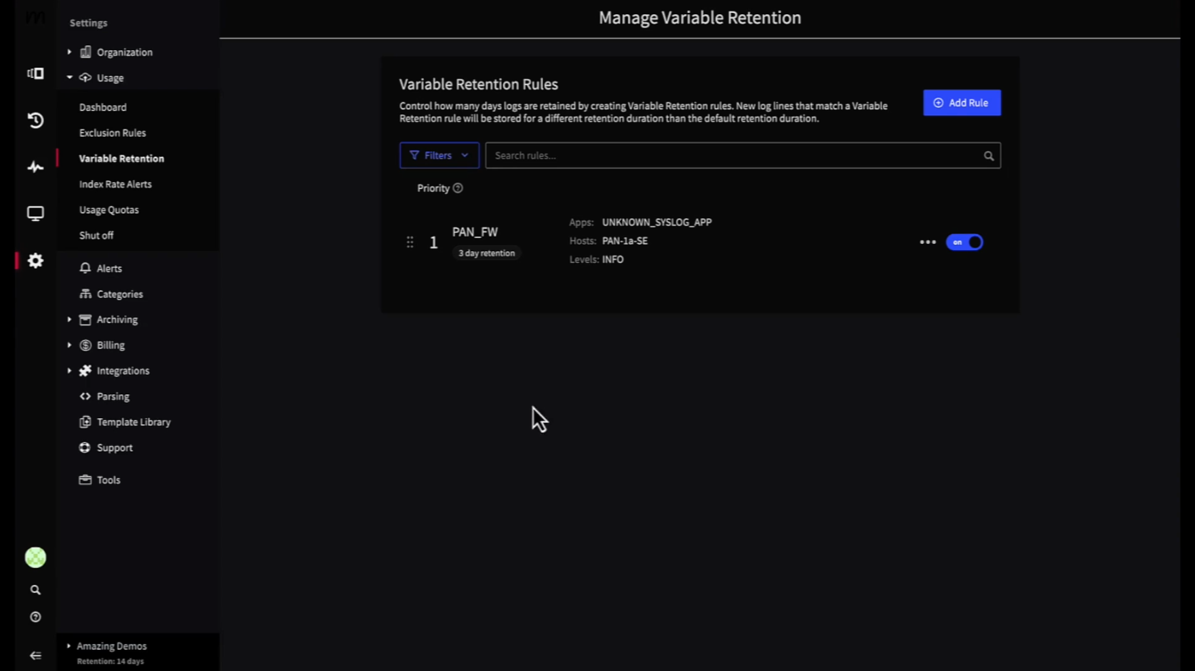The width and height of the screenshot is (1195, 671).
Task: Click the Add Rule button
Action: coord(962,102)
